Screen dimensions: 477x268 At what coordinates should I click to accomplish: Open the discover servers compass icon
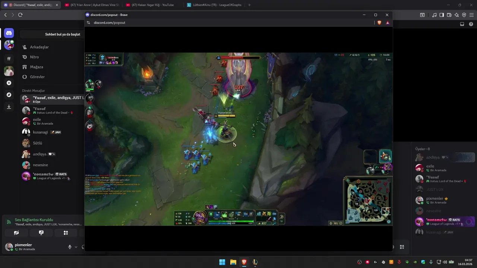[x=9, y=95]
